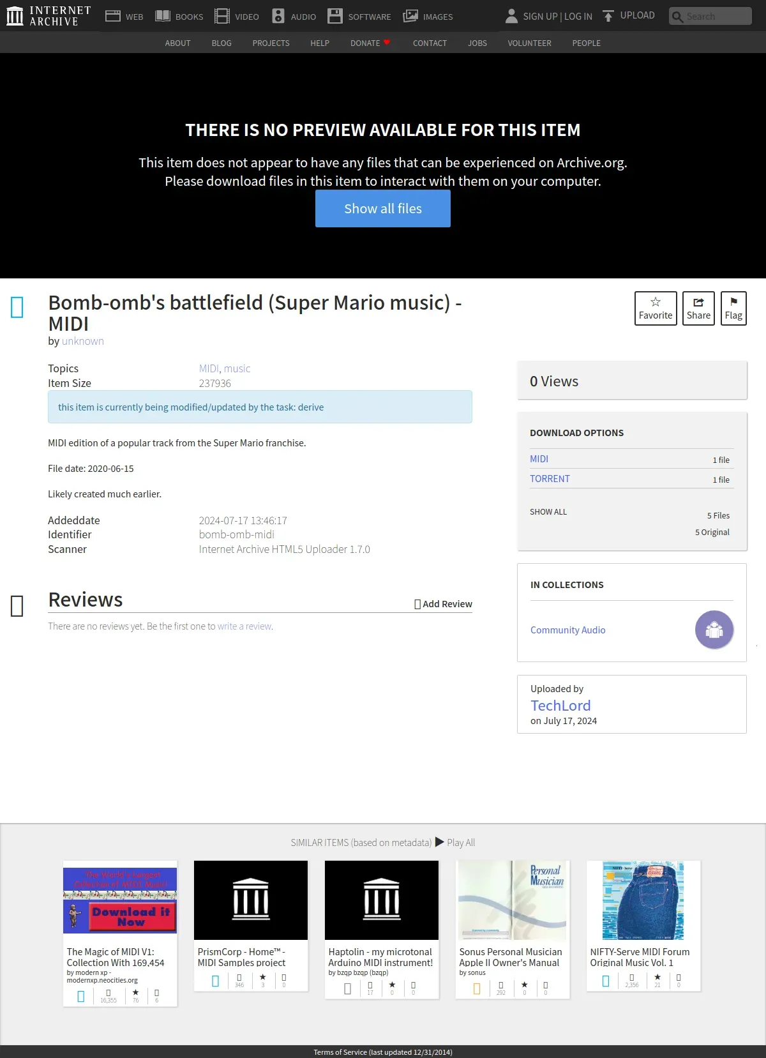The height and width of the screenshot is (1058, 766).
Task: Click the search magnifier icon
Action: [677, 17]
